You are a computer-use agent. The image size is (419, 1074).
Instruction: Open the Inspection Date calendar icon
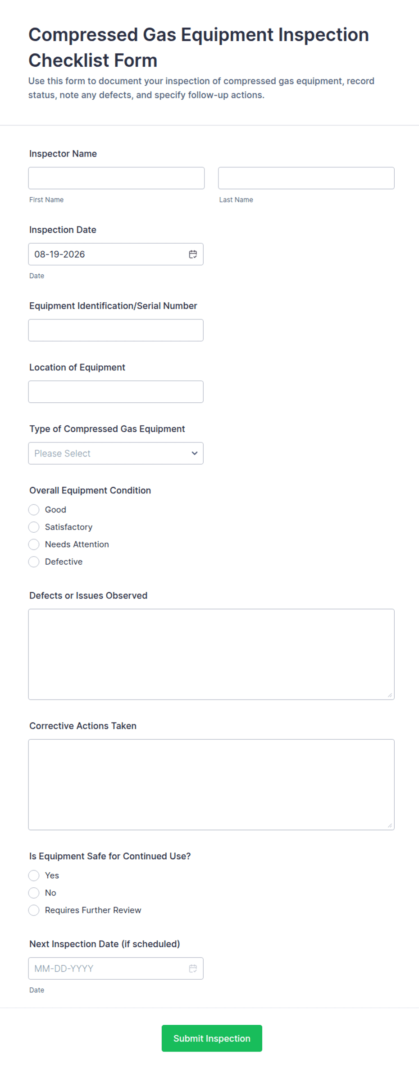click(x=193, y=254)
